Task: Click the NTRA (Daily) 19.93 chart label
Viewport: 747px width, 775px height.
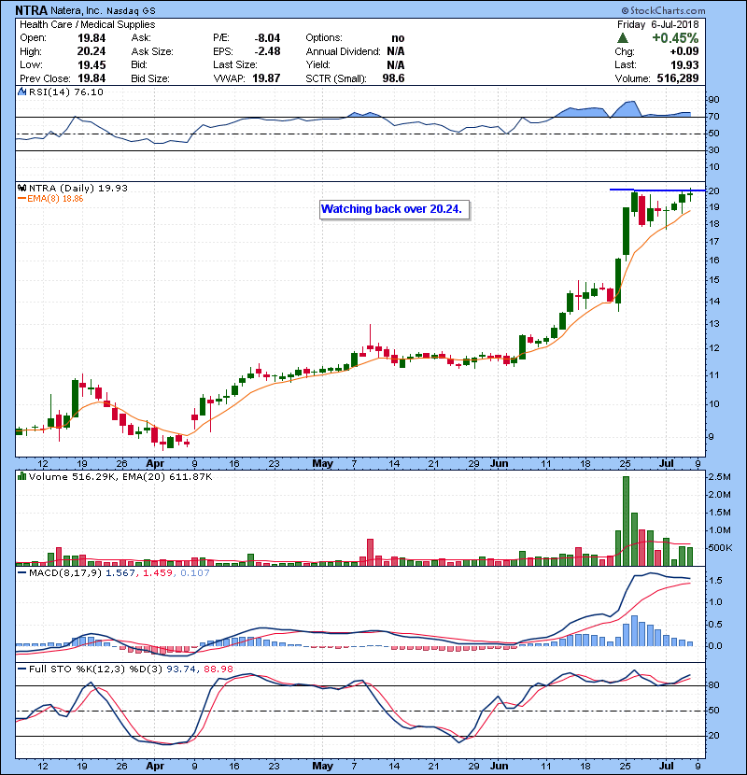Action: [x=78, y=189]
